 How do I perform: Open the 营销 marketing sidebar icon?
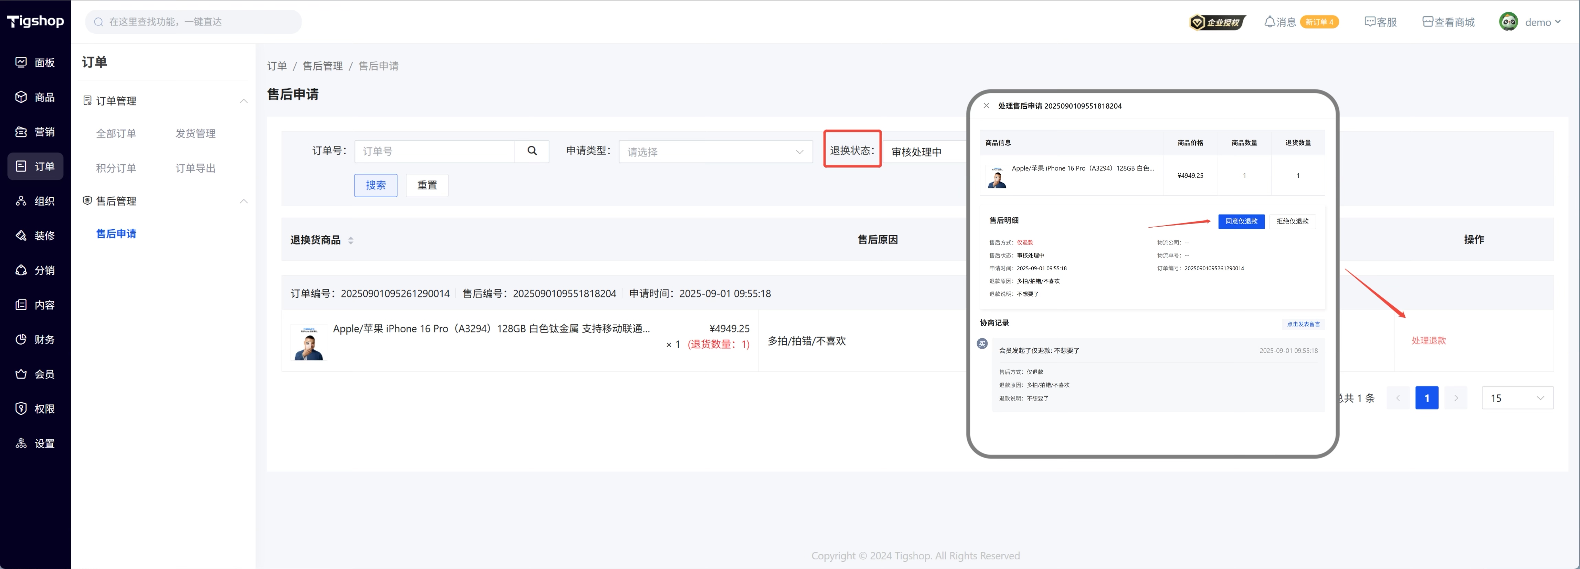tap(21, 132)
